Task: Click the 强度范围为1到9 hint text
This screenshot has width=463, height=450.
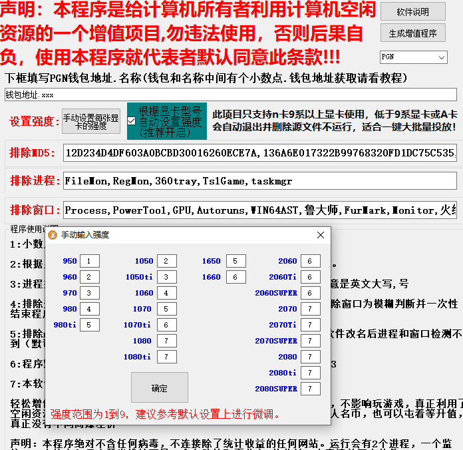Action: [x=165, y=414]
